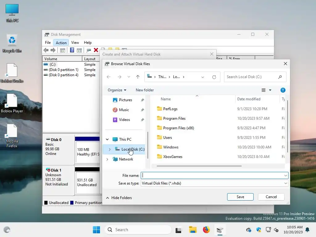Open the recent locations dropdown chevron
Image resolution: width=316 pixels, height=237 pixels.
[x=129, y=77]
